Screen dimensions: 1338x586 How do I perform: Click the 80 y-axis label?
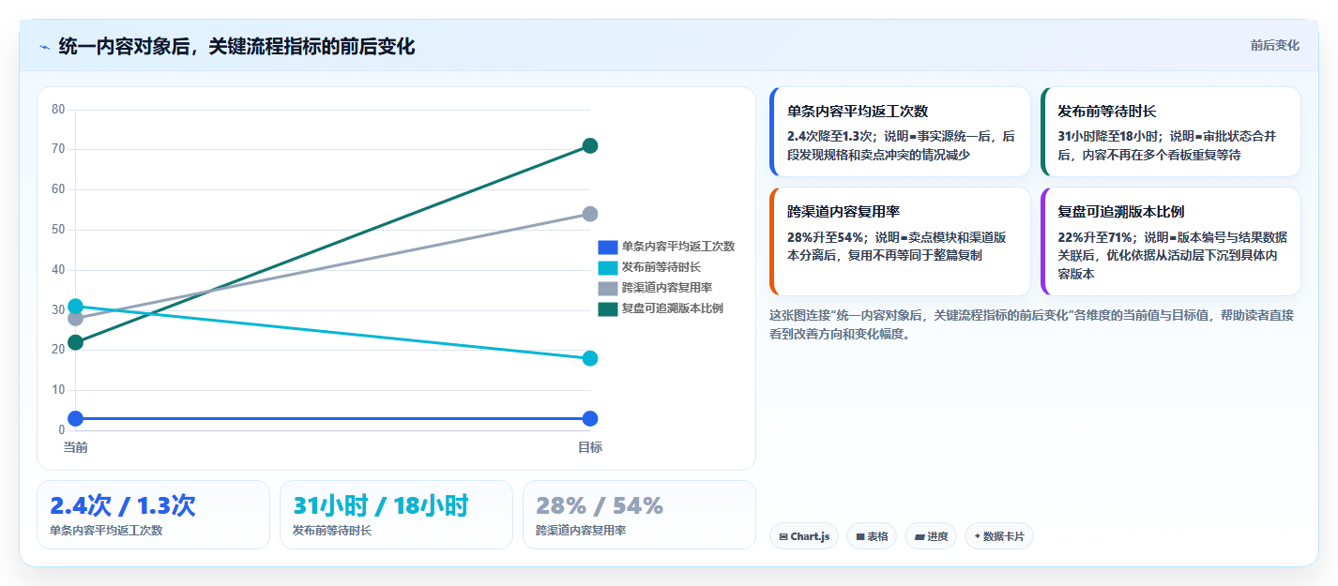pos(58,110)
